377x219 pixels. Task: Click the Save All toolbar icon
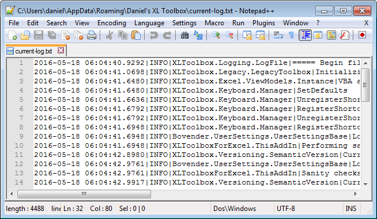pos(52,35)
